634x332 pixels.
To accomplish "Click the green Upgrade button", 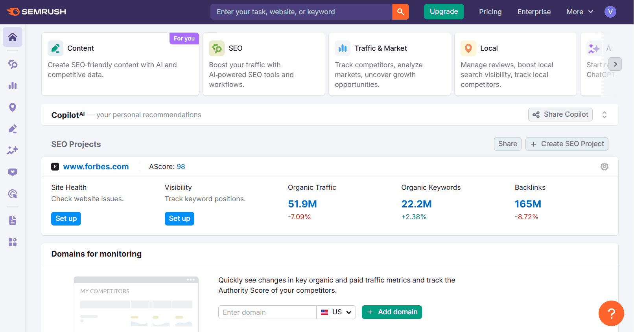I will 444,12.
